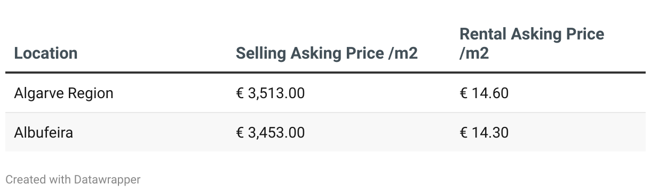Click the /m2 text under Rental Asking Price
This screenshot has height=192, width=651.
click(x=474, y=53)
